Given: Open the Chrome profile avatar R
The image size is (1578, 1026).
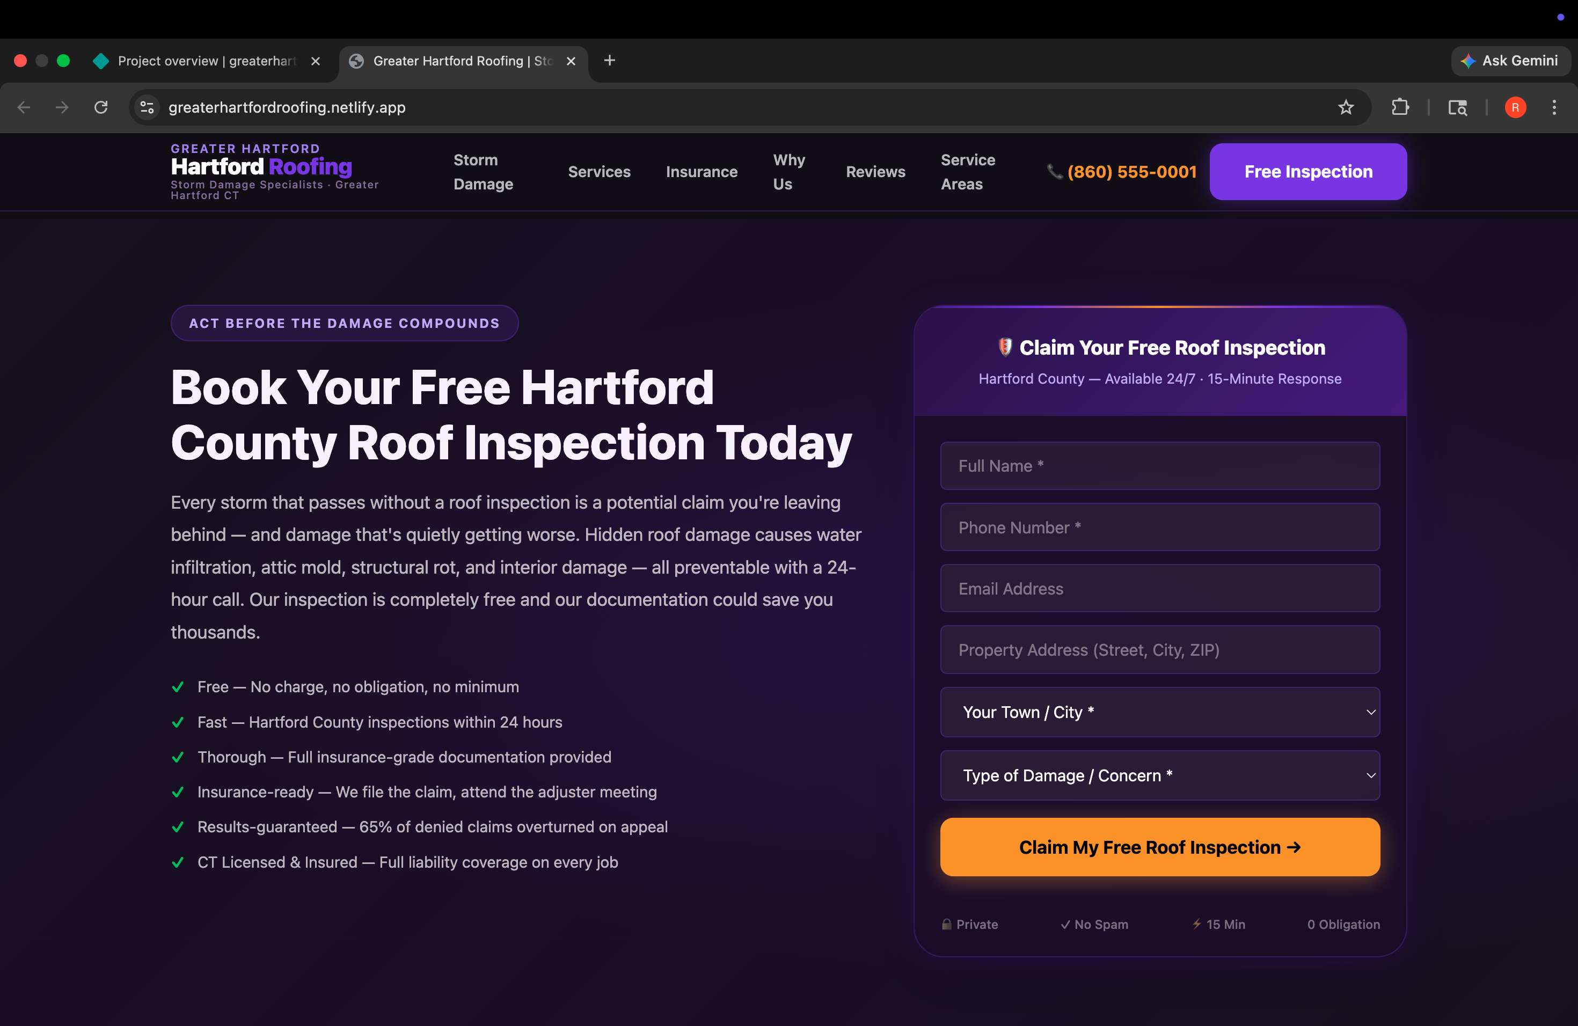Looking at the screenshot, I should click(x=1515, y=107).
